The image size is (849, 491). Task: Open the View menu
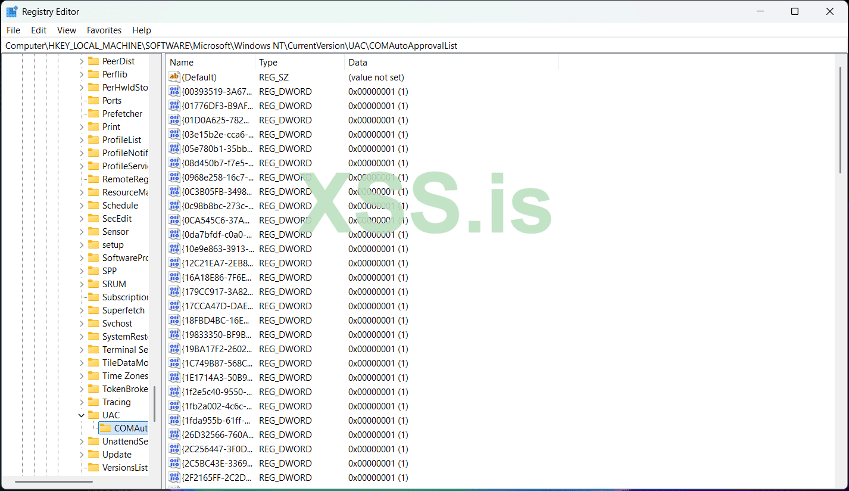point(66,30)
